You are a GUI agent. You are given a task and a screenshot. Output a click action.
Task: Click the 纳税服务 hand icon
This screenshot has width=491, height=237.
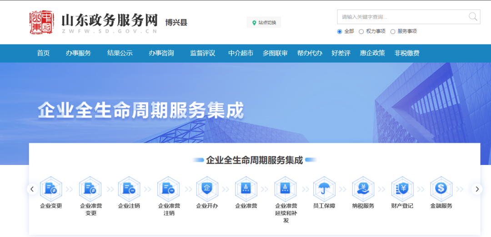pyautogui.click(x=363, y=189)
